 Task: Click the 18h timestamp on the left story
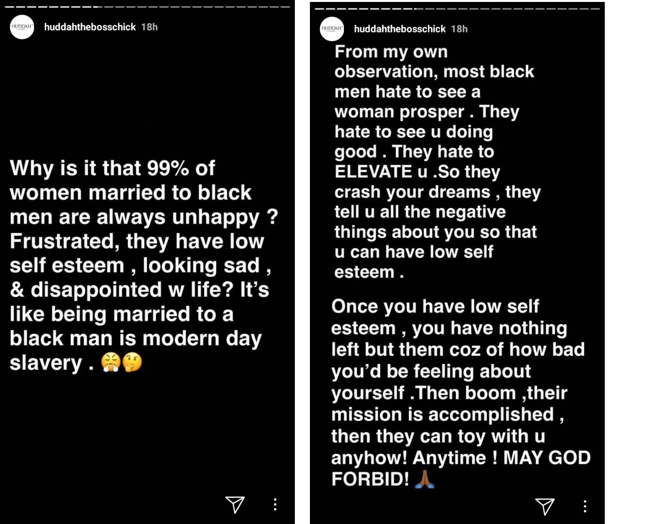(150, 27)
